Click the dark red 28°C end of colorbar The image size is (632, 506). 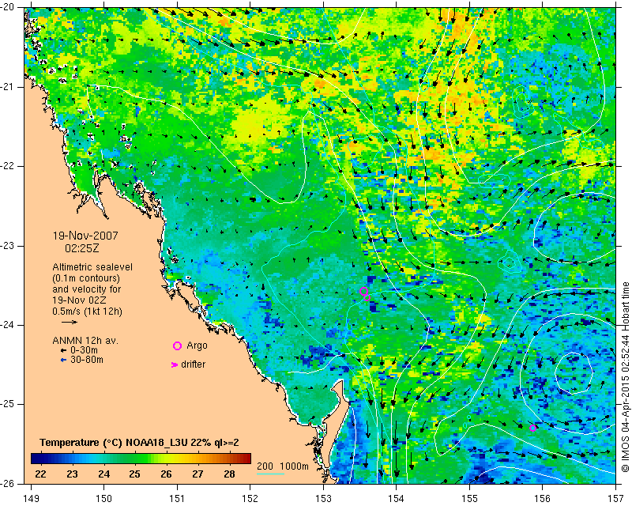[245, 459]
